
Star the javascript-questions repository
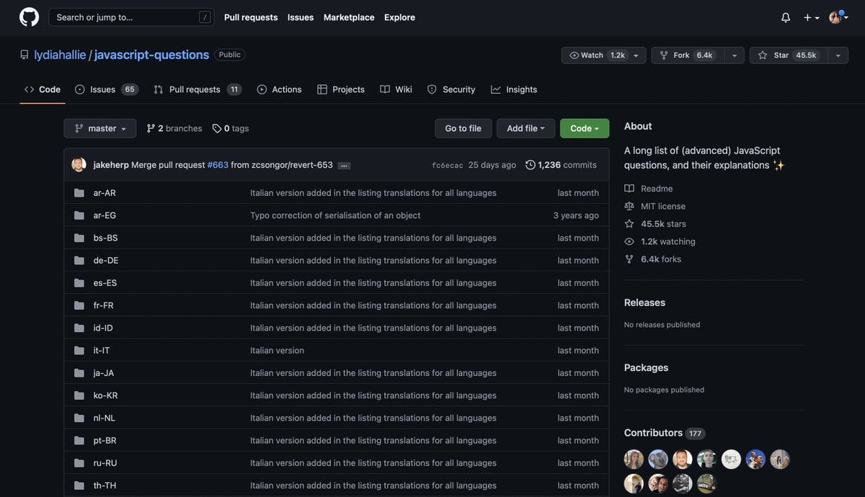point(788,55)
